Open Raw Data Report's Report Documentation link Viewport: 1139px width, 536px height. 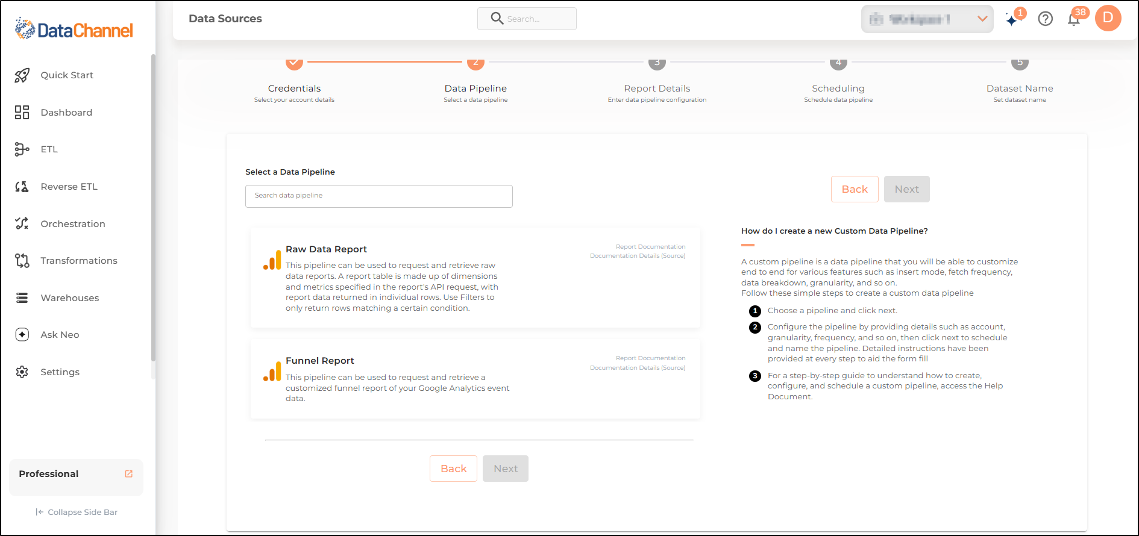(650, 247)
